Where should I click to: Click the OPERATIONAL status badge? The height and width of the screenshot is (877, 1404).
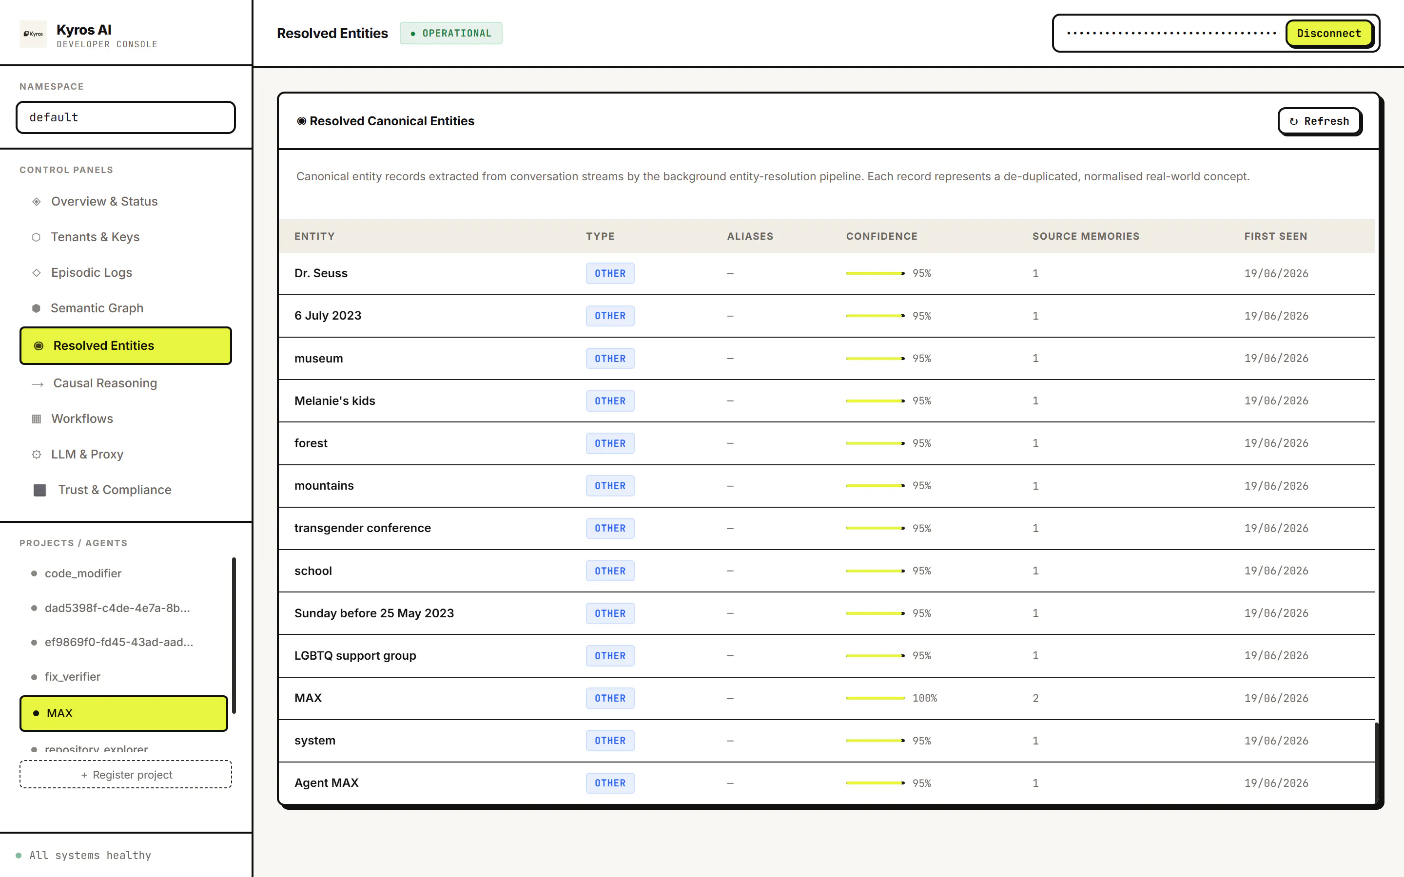click(x=451, y=34)
